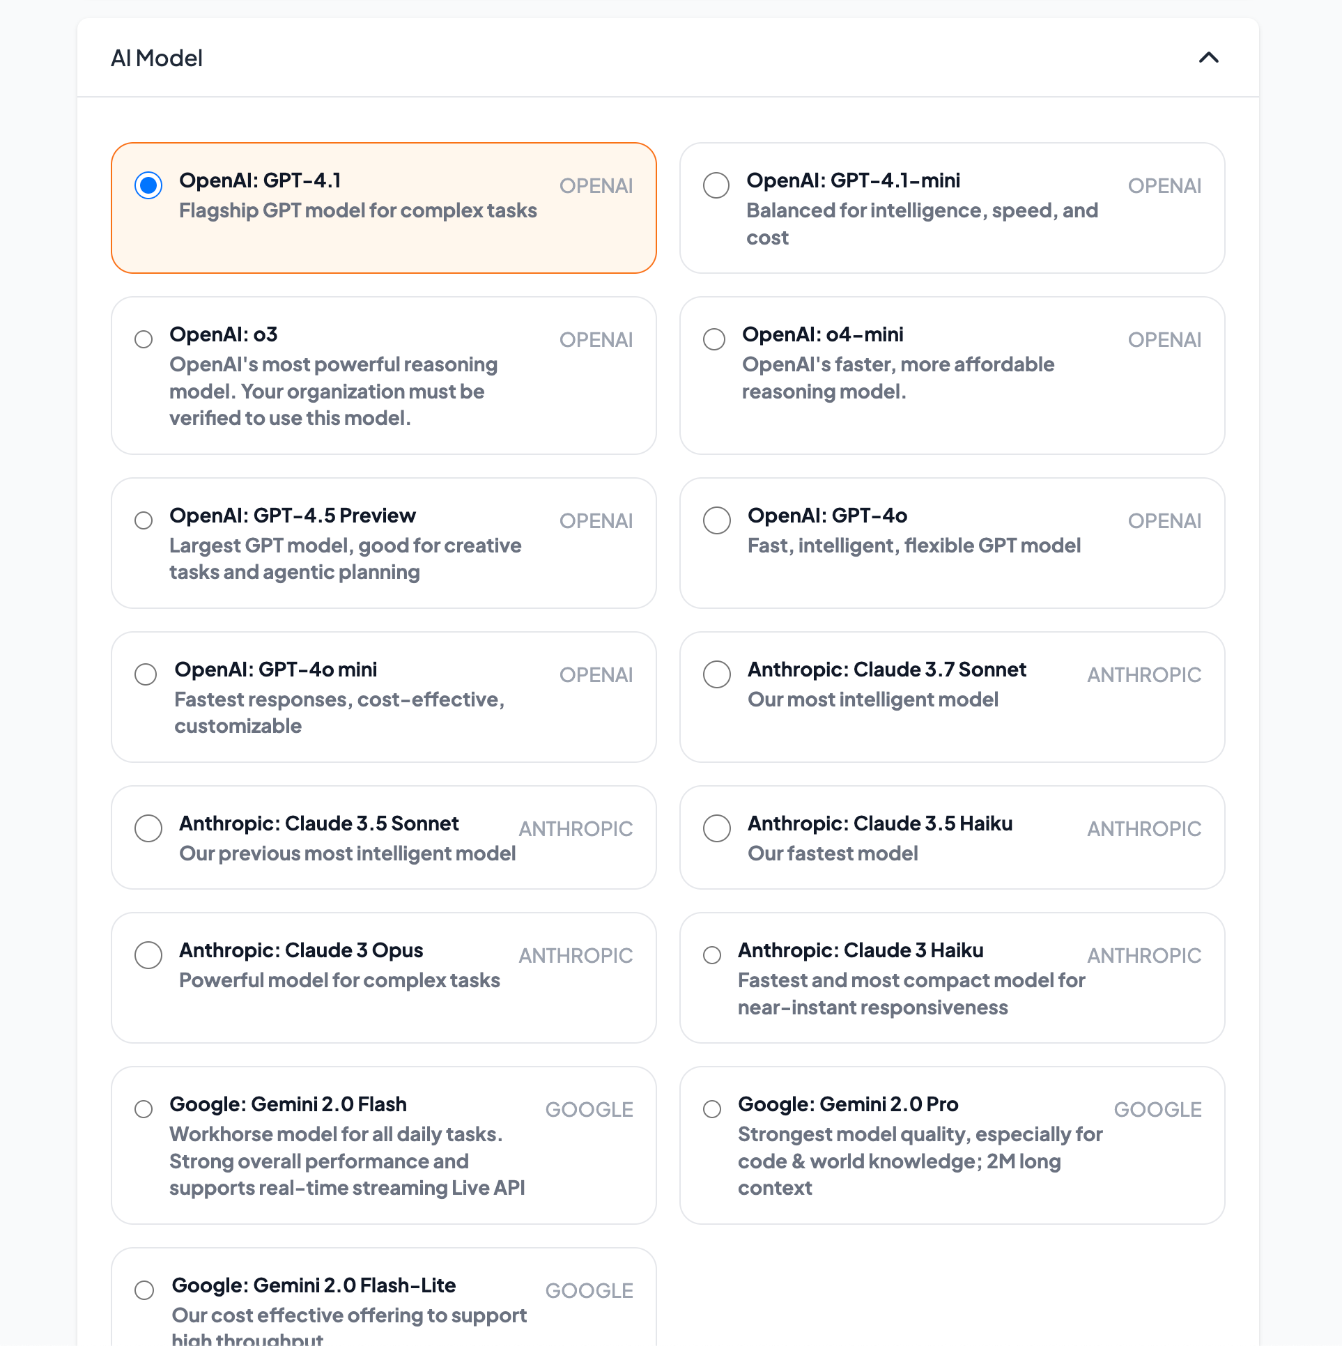Pick Gemini 2.0 Pro radio button
This screenshot has height=1346, width=1342.
click(712, 1109)
